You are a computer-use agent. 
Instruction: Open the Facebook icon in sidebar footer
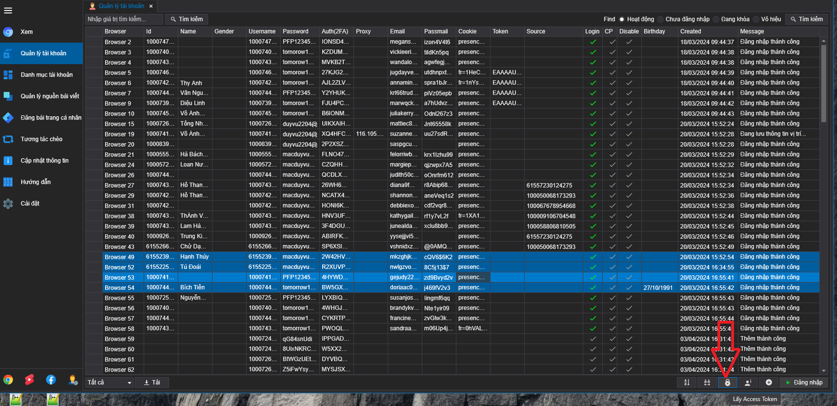[51, 379]
